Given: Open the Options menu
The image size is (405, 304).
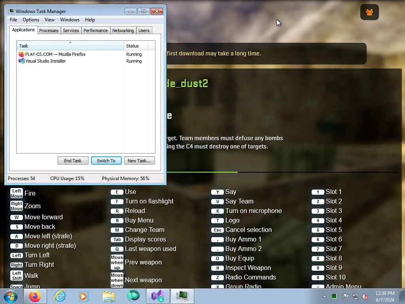Looking at the screenshot, I should coord(31,20).
